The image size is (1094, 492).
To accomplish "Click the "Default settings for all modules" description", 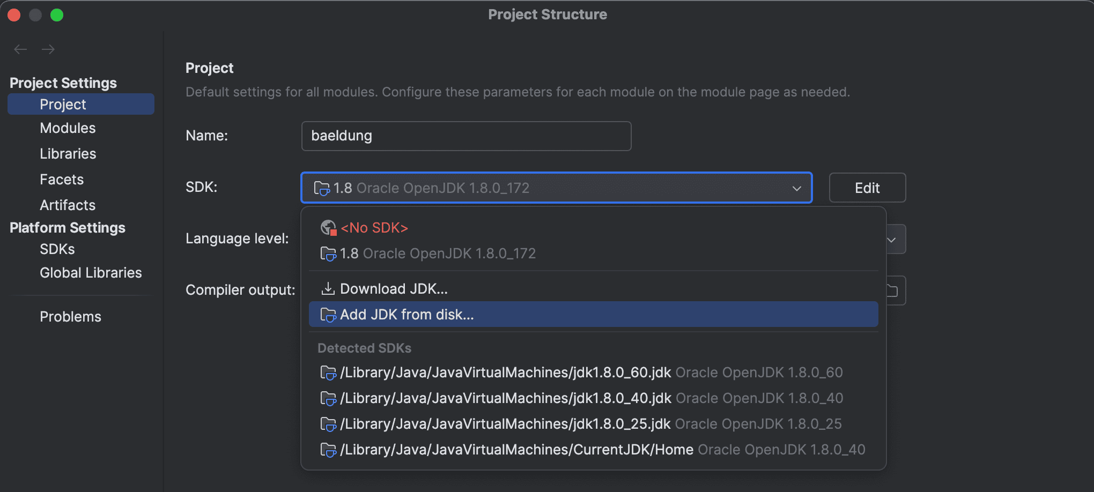I will [x=518, y=92].
